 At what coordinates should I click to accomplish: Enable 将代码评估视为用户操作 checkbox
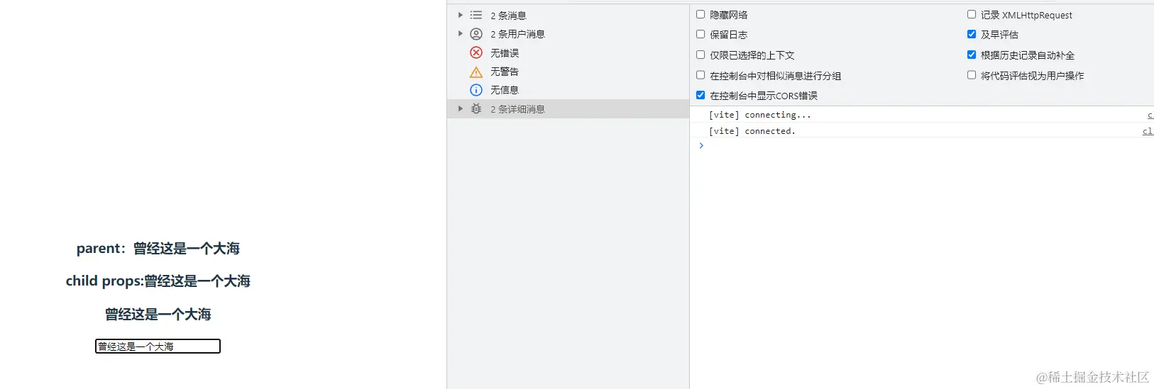point(972,75)
